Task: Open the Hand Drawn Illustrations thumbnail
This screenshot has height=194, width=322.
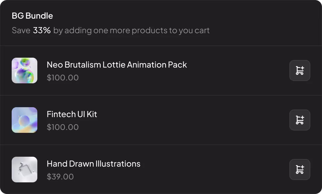Action: click(24, 170)
